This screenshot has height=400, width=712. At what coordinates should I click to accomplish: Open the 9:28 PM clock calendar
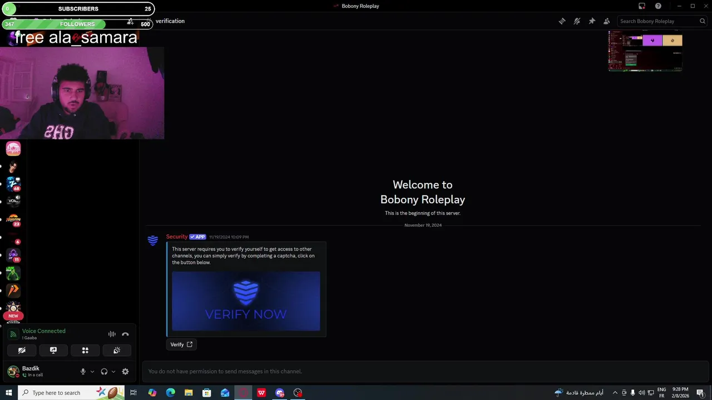[x=680, y=393]
